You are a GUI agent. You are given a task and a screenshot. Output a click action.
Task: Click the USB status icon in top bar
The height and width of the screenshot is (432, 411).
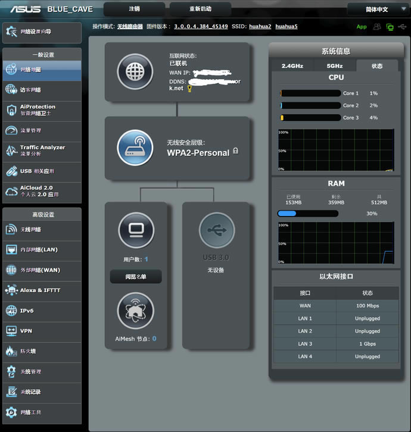click(401, 27)
